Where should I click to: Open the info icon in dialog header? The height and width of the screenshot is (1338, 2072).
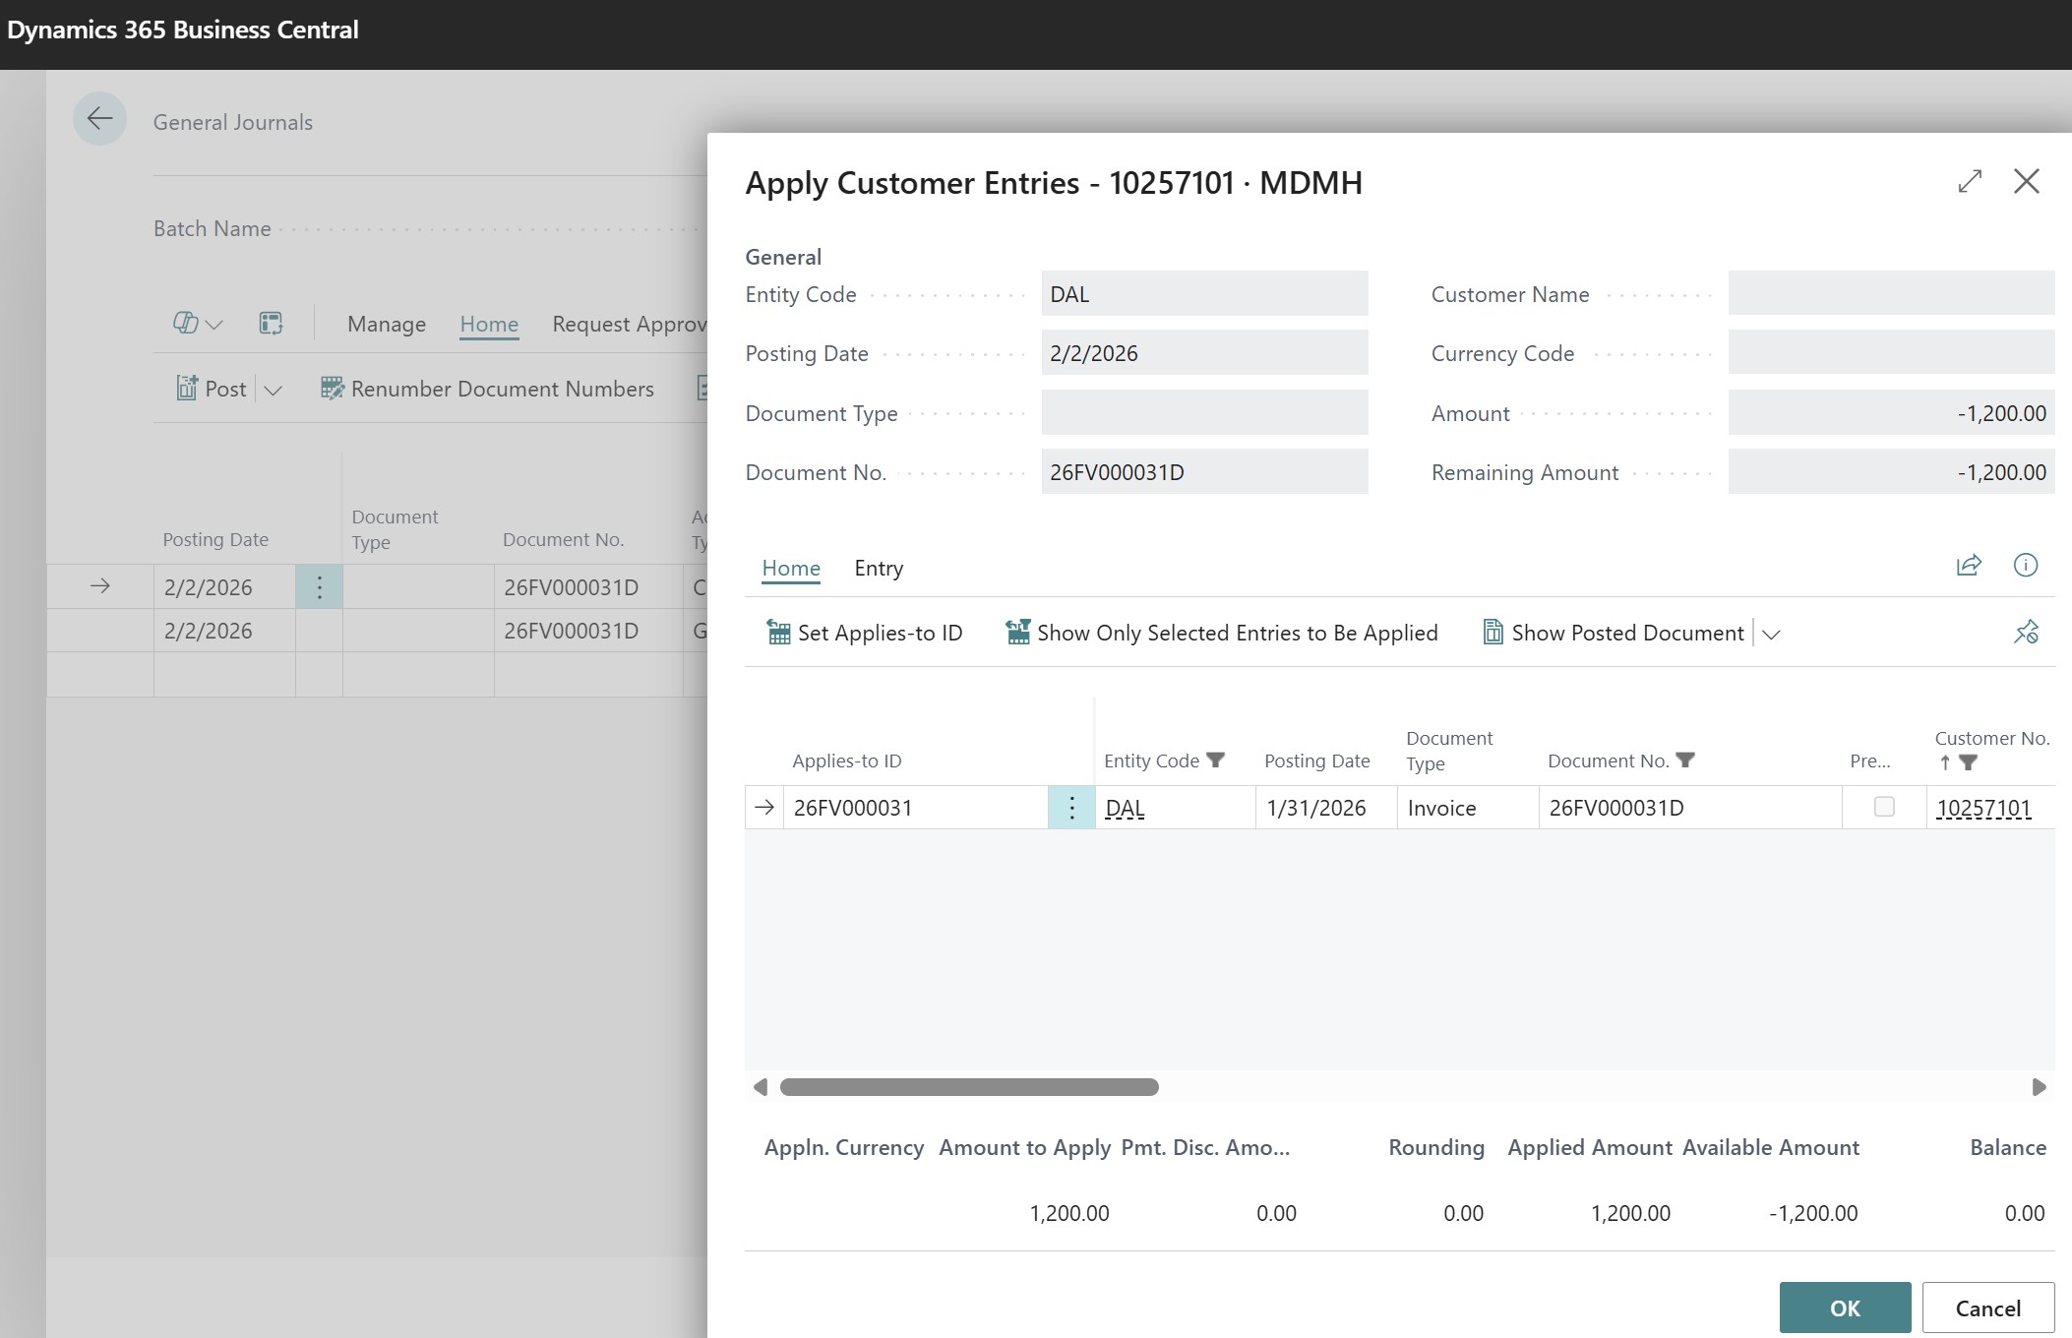[x=2025, y=565]
